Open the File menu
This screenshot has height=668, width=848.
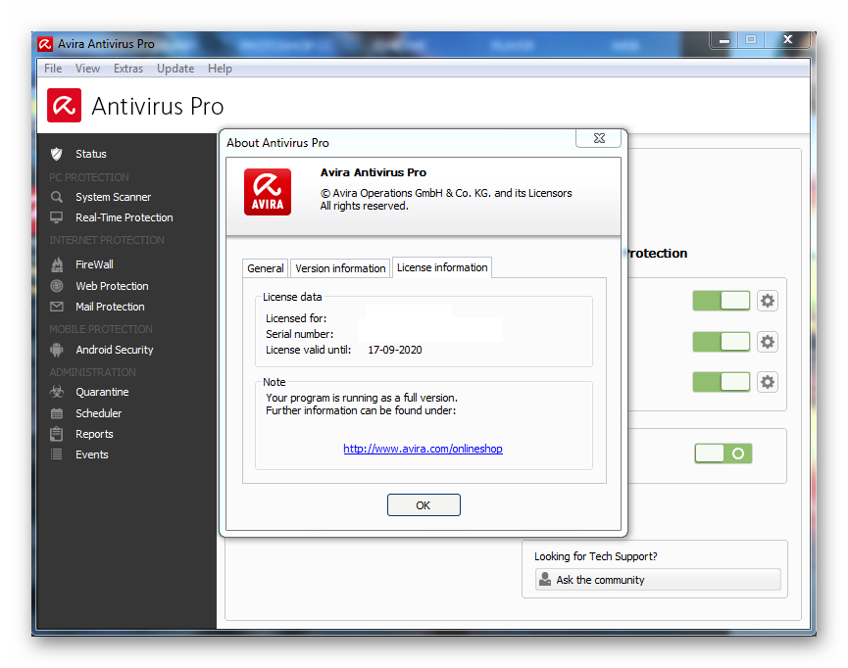pyautogui.click(x=53, y=69)
